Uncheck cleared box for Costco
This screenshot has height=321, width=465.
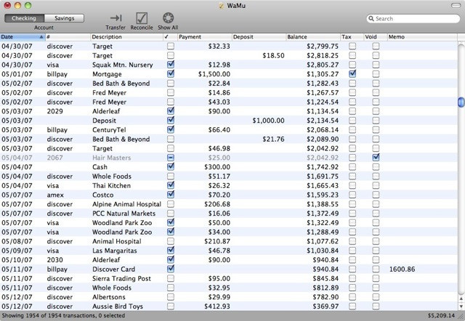coord(171,195)
